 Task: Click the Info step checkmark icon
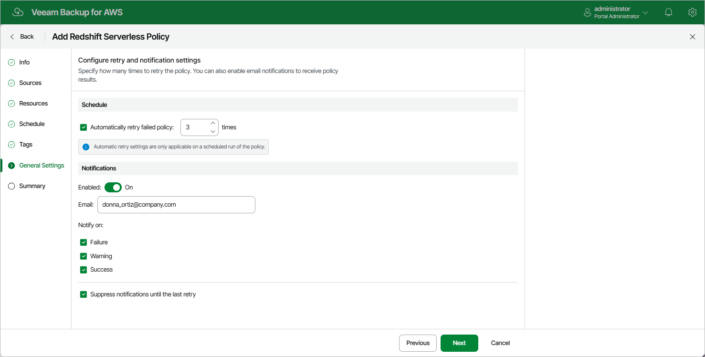11,62
